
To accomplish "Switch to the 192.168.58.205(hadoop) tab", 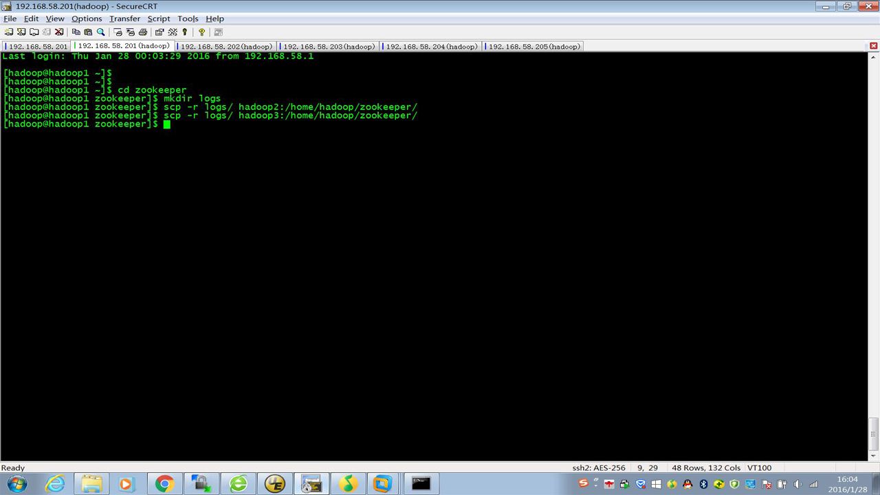I will [533, 47].
